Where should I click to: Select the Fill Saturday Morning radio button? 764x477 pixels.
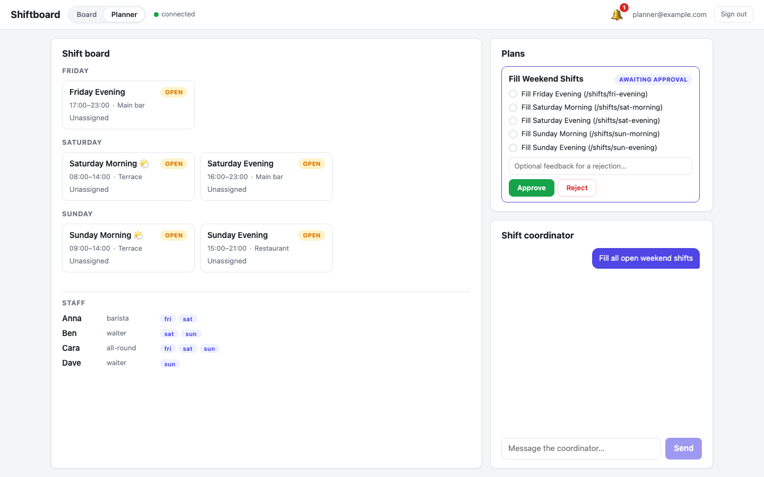click(513, 107)
